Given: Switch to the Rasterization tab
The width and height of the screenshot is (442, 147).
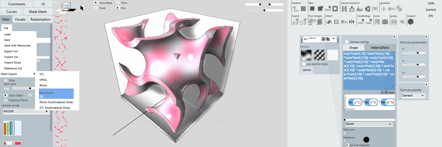Looking at the screenshot, I should pos(40,19).
